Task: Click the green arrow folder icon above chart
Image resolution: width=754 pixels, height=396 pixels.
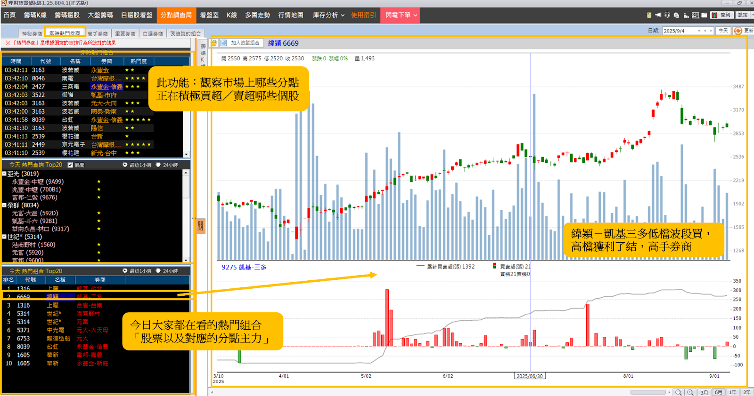Action: point(214,43)
